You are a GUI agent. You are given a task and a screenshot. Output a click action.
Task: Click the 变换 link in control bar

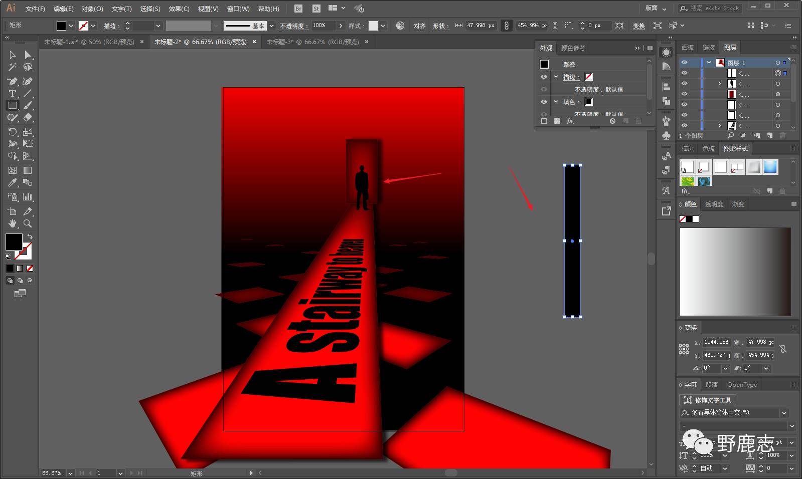[638, 26]
